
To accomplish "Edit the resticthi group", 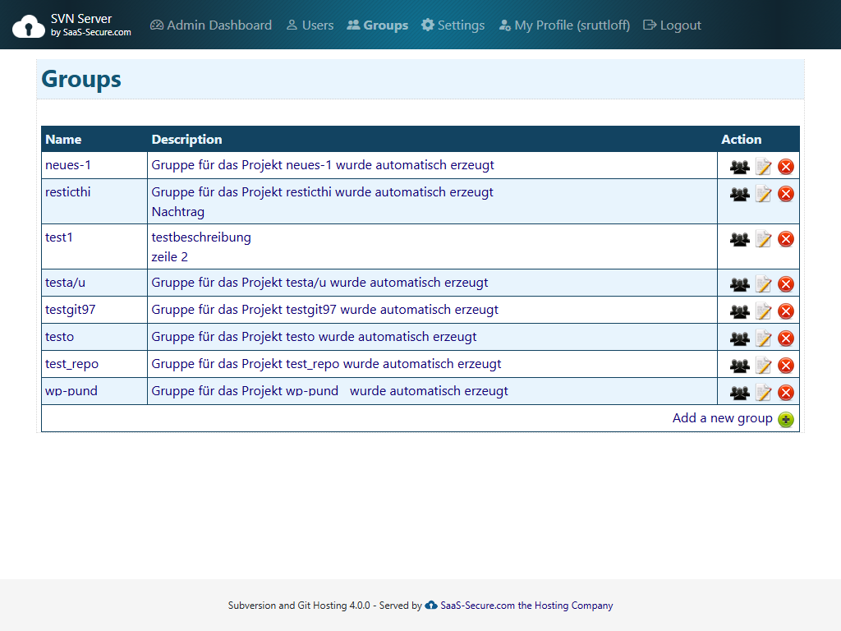I will 763,194.
